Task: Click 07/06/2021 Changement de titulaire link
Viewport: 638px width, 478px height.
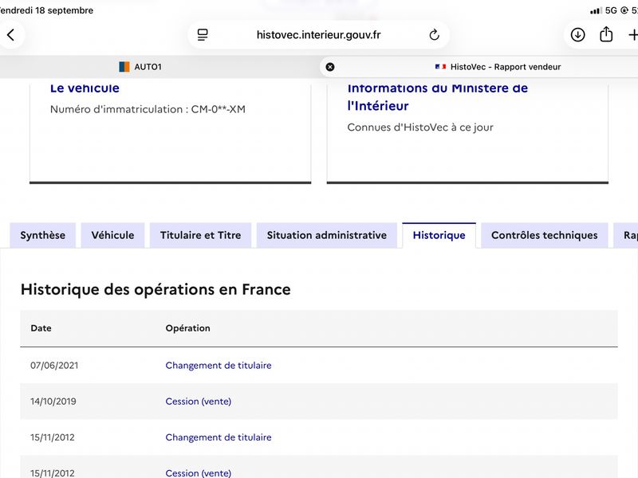Action: pos(219,366)
